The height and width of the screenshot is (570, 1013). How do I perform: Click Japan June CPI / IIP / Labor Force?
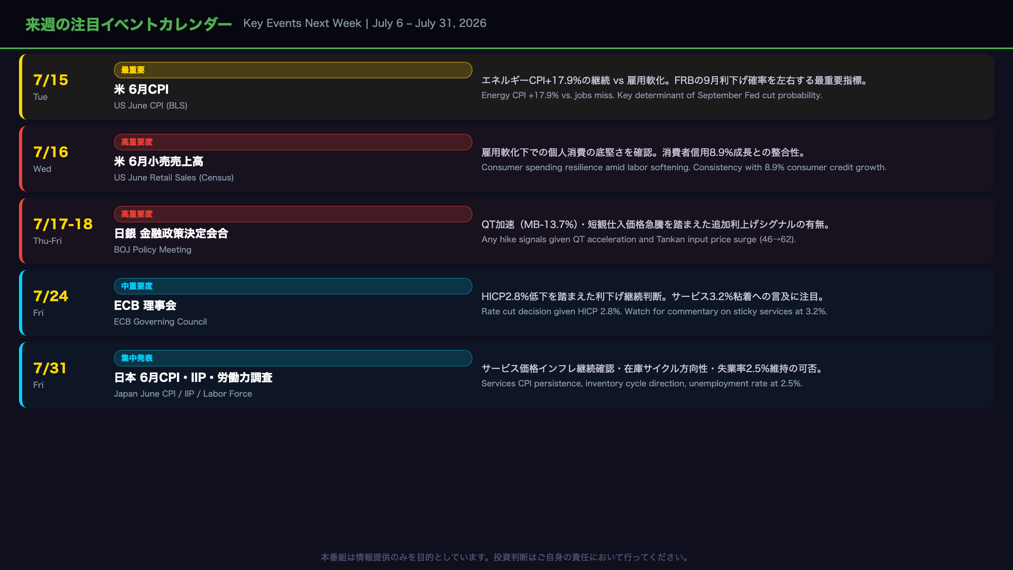[x=183, y=394]
